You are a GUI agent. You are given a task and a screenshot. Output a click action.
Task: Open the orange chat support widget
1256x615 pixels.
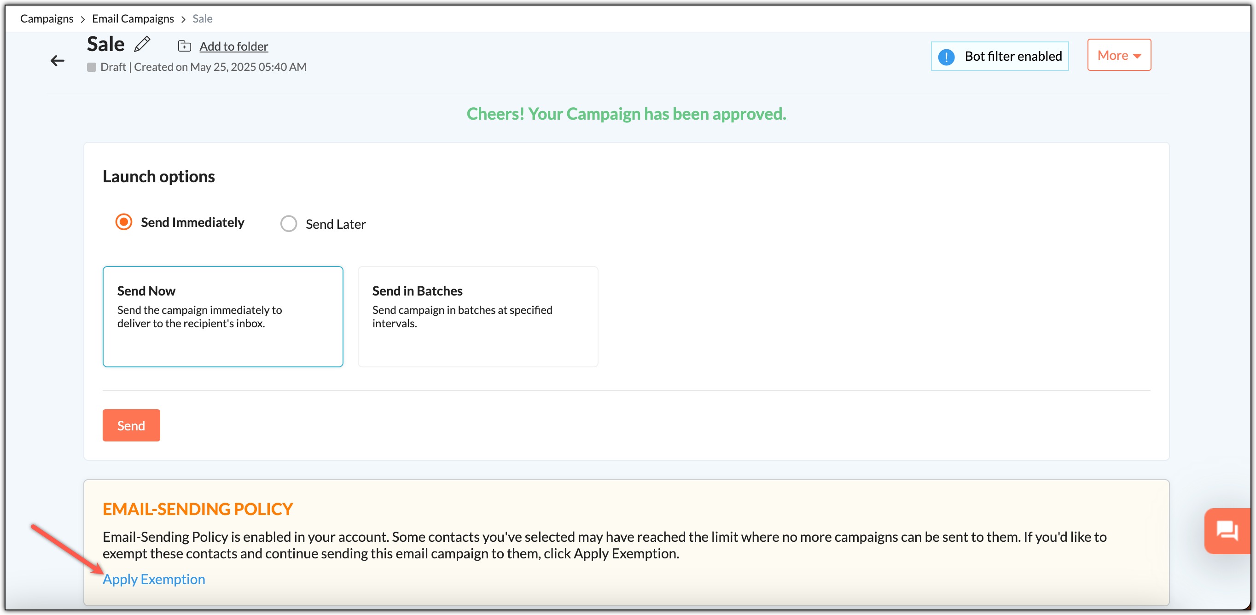point(1227,530)
